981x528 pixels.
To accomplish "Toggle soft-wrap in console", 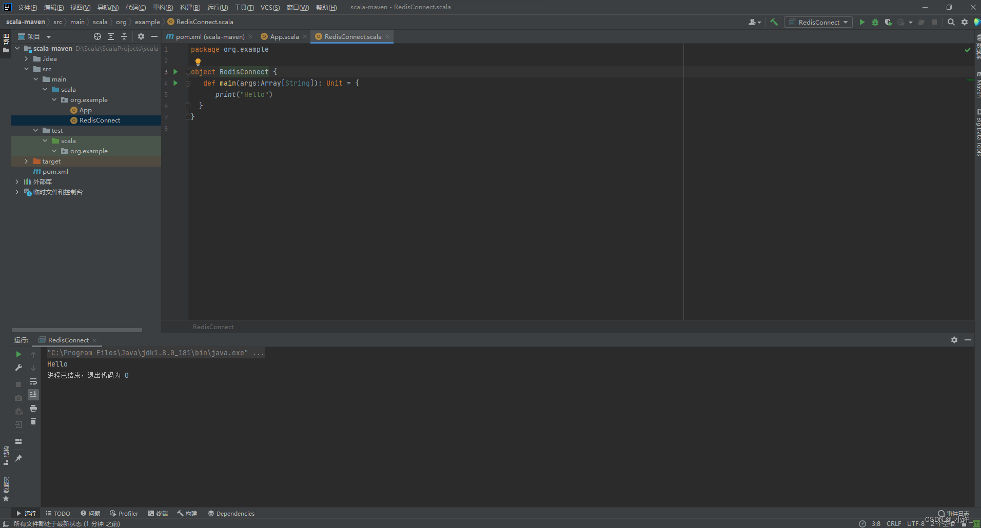I will 33,381.
